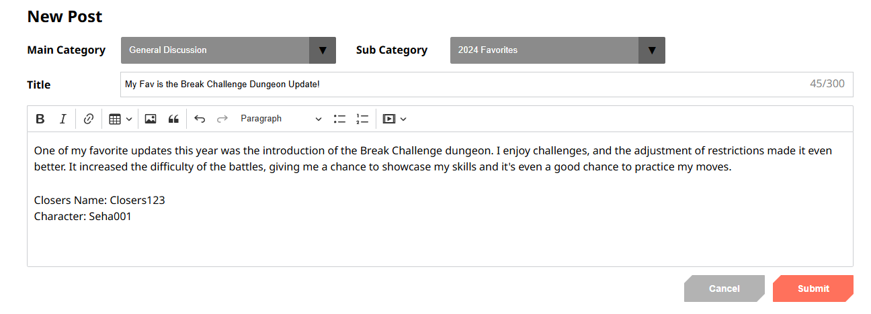Toggle bold formatting in the editor
Image resolution: width=871 pixels, height=314 pixels.
click(40, 119)
